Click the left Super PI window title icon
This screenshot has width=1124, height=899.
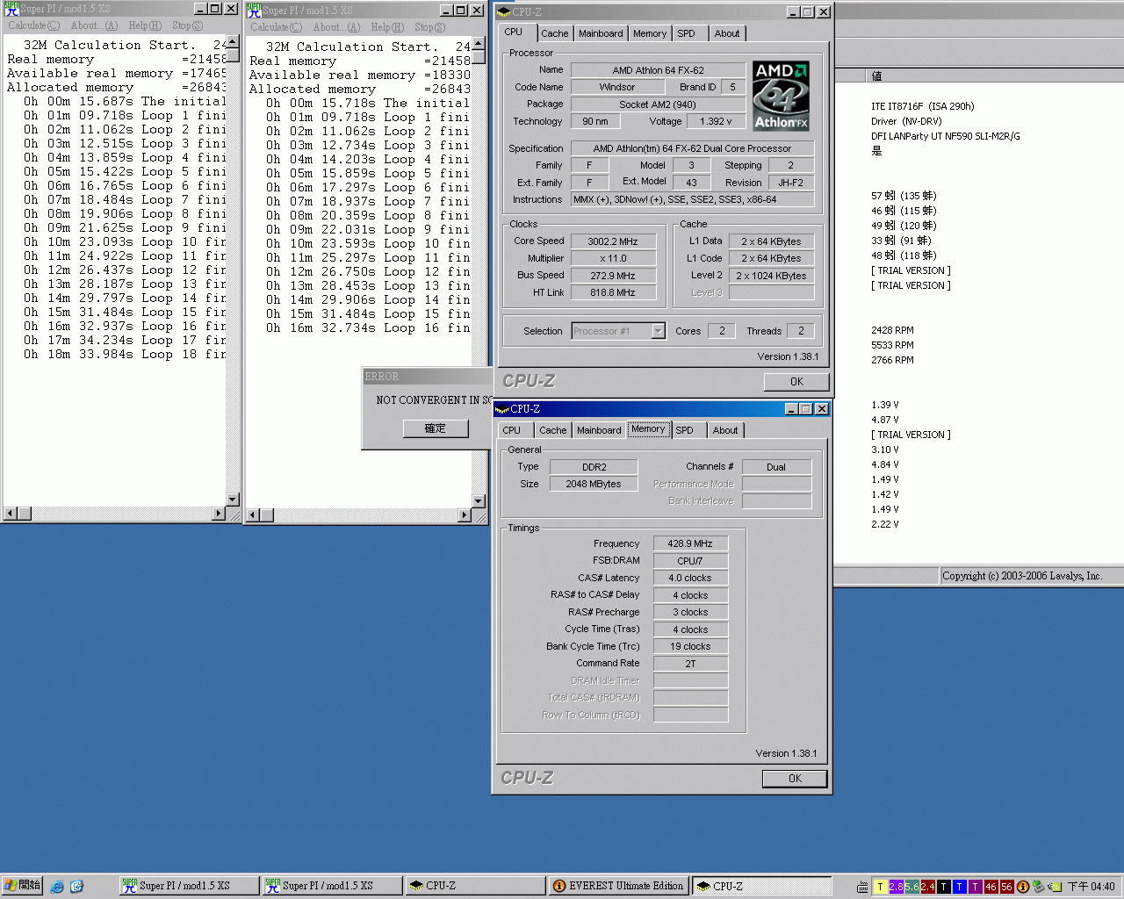tap(11, 9)
